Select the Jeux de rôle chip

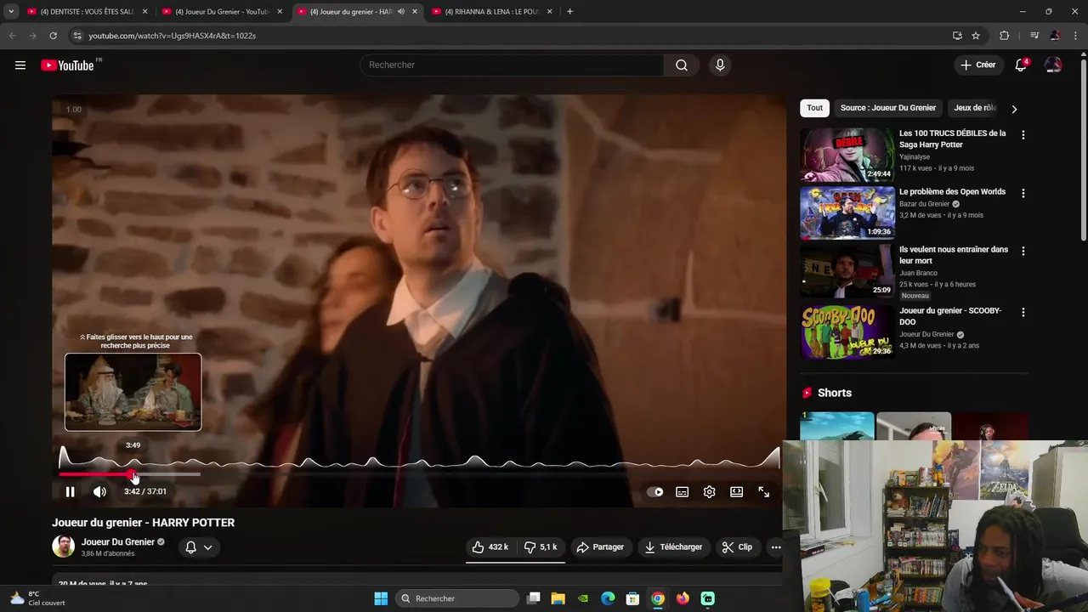(x=975, y=108)
